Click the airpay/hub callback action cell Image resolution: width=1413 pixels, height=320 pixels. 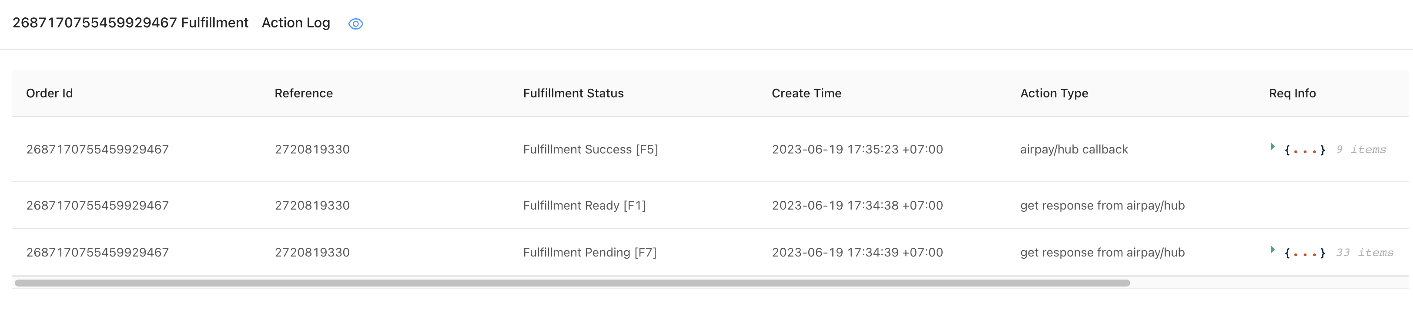(1074, 149)
